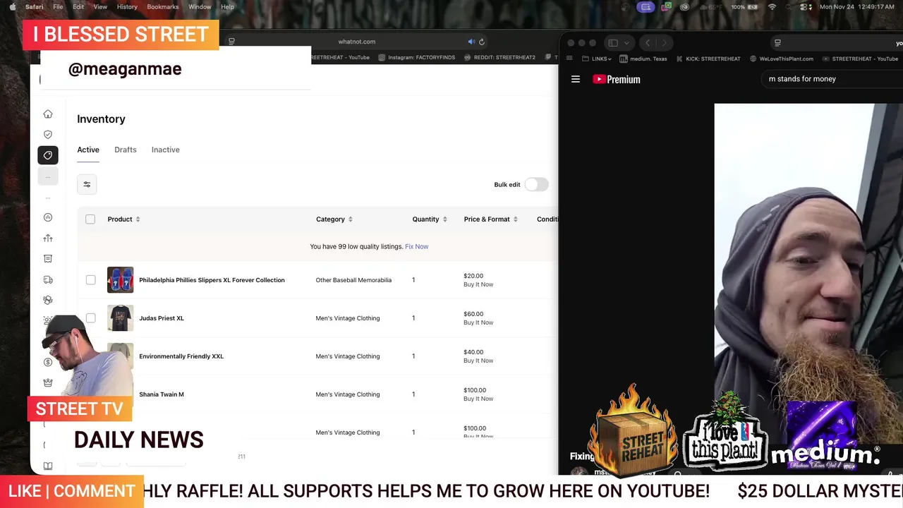
Task: Click the YouTube Premium logo
Action: click(617, 79)
